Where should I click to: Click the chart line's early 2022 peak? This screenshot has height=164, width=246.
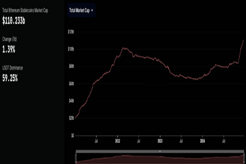(x=124, y=48)
